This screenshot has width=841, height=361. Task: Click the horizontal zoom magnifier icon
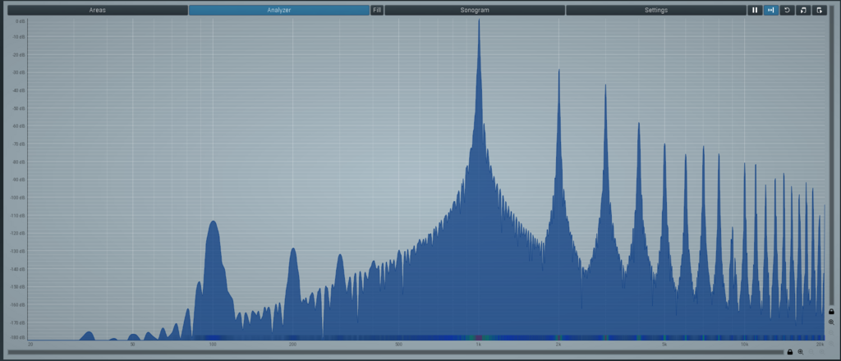pyautogui.click(x=800, y=352)
